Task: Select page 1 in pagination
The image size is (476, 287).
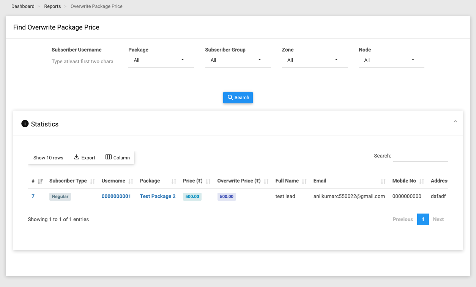Action: point(423,219)
